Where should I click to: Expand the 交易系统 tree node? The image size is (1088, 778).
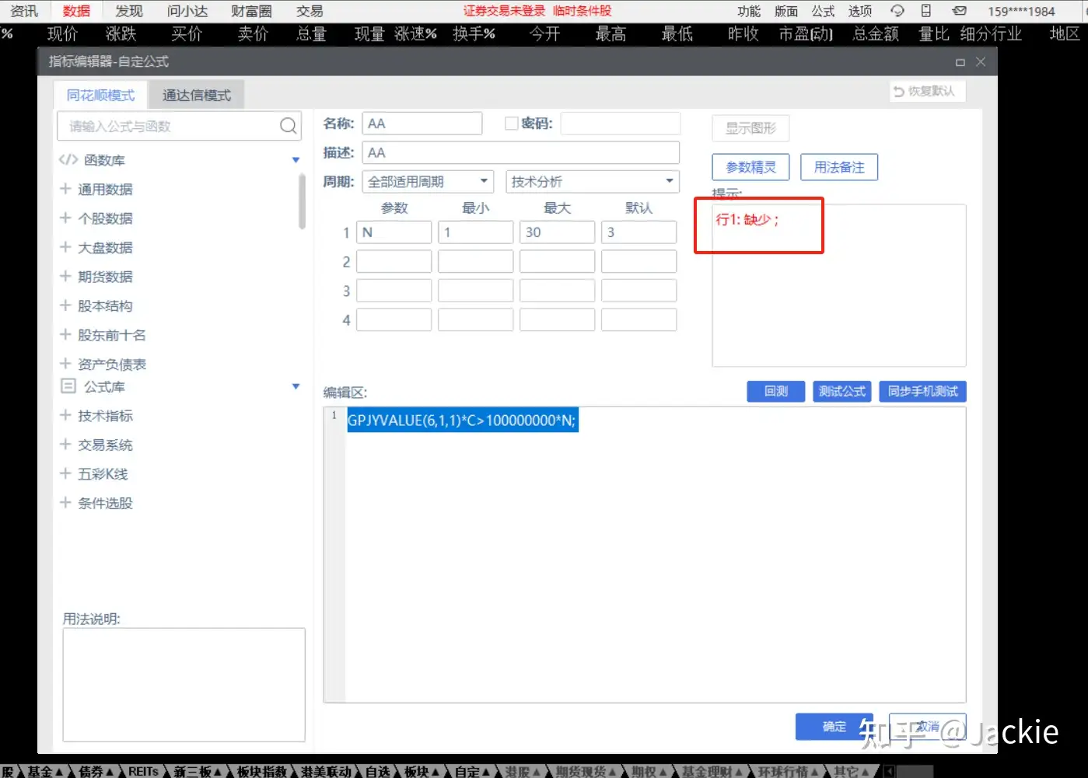click(x=65, y=444)
